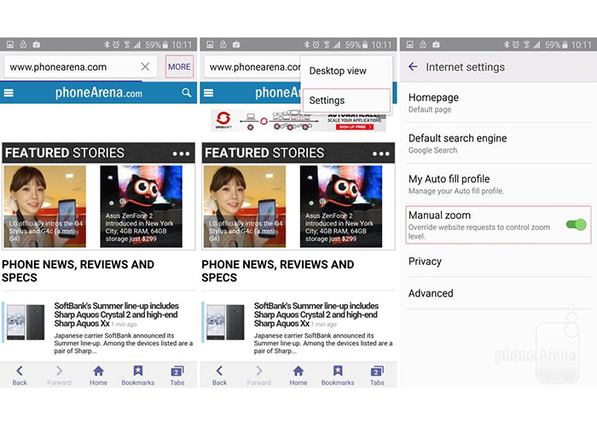Tap Sharp Aquos phone thumbnail in middle screen
The height and width of the screenshot is (426, 597).
click(x=225, y=322)
